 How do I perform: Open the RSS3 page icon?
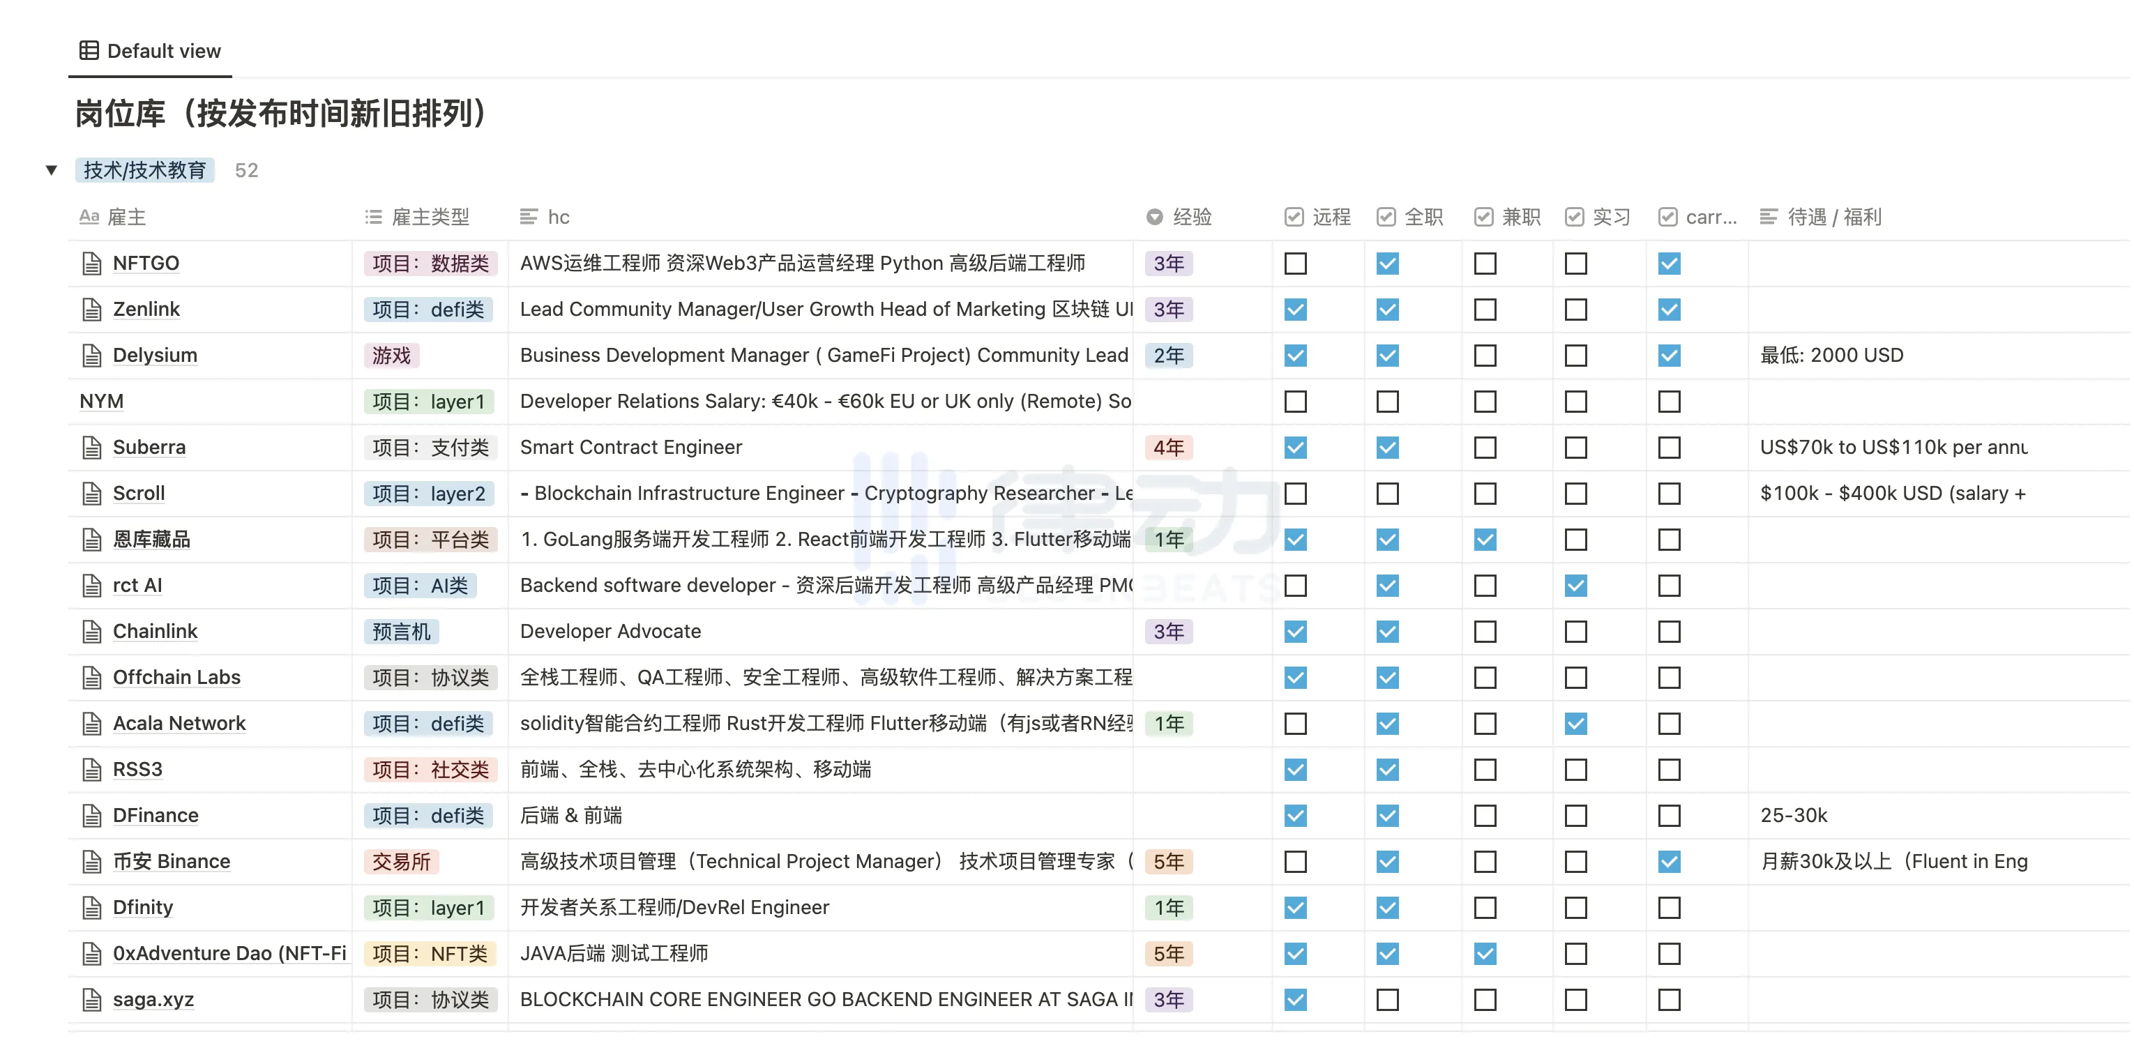pos(92,770)
